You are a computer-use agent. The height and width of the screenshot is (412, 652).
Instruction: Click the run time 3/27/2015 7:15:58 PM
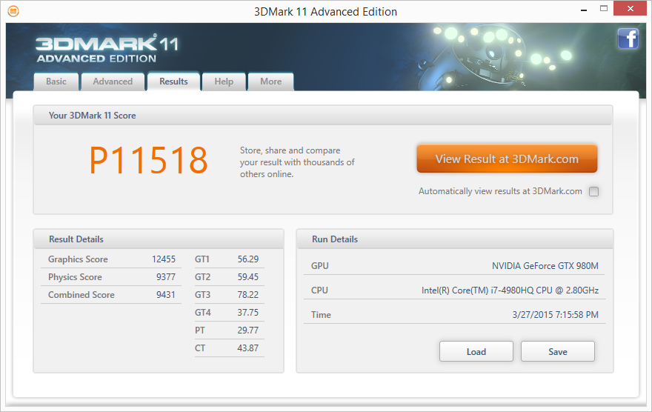tap(556, 315)
